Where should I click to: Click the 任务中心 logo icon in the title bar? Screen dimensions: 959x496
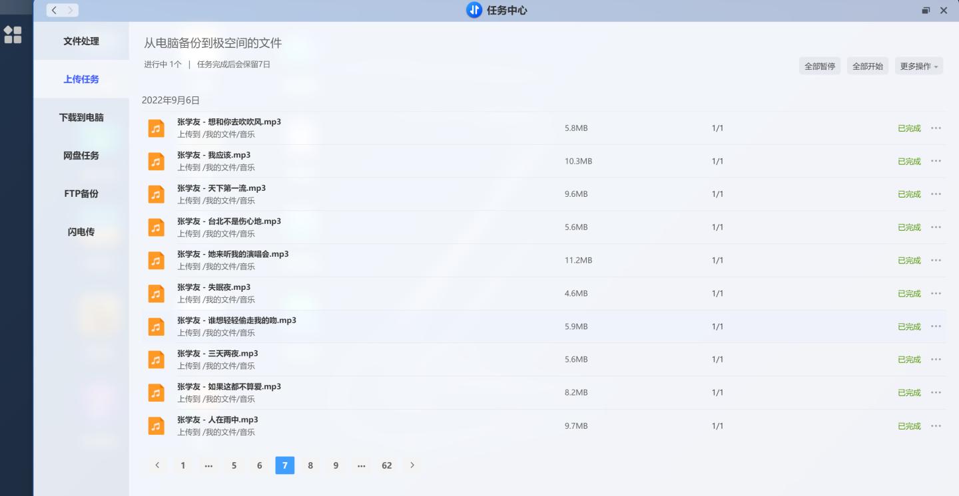pyautogui.click(x=474, y=10)
